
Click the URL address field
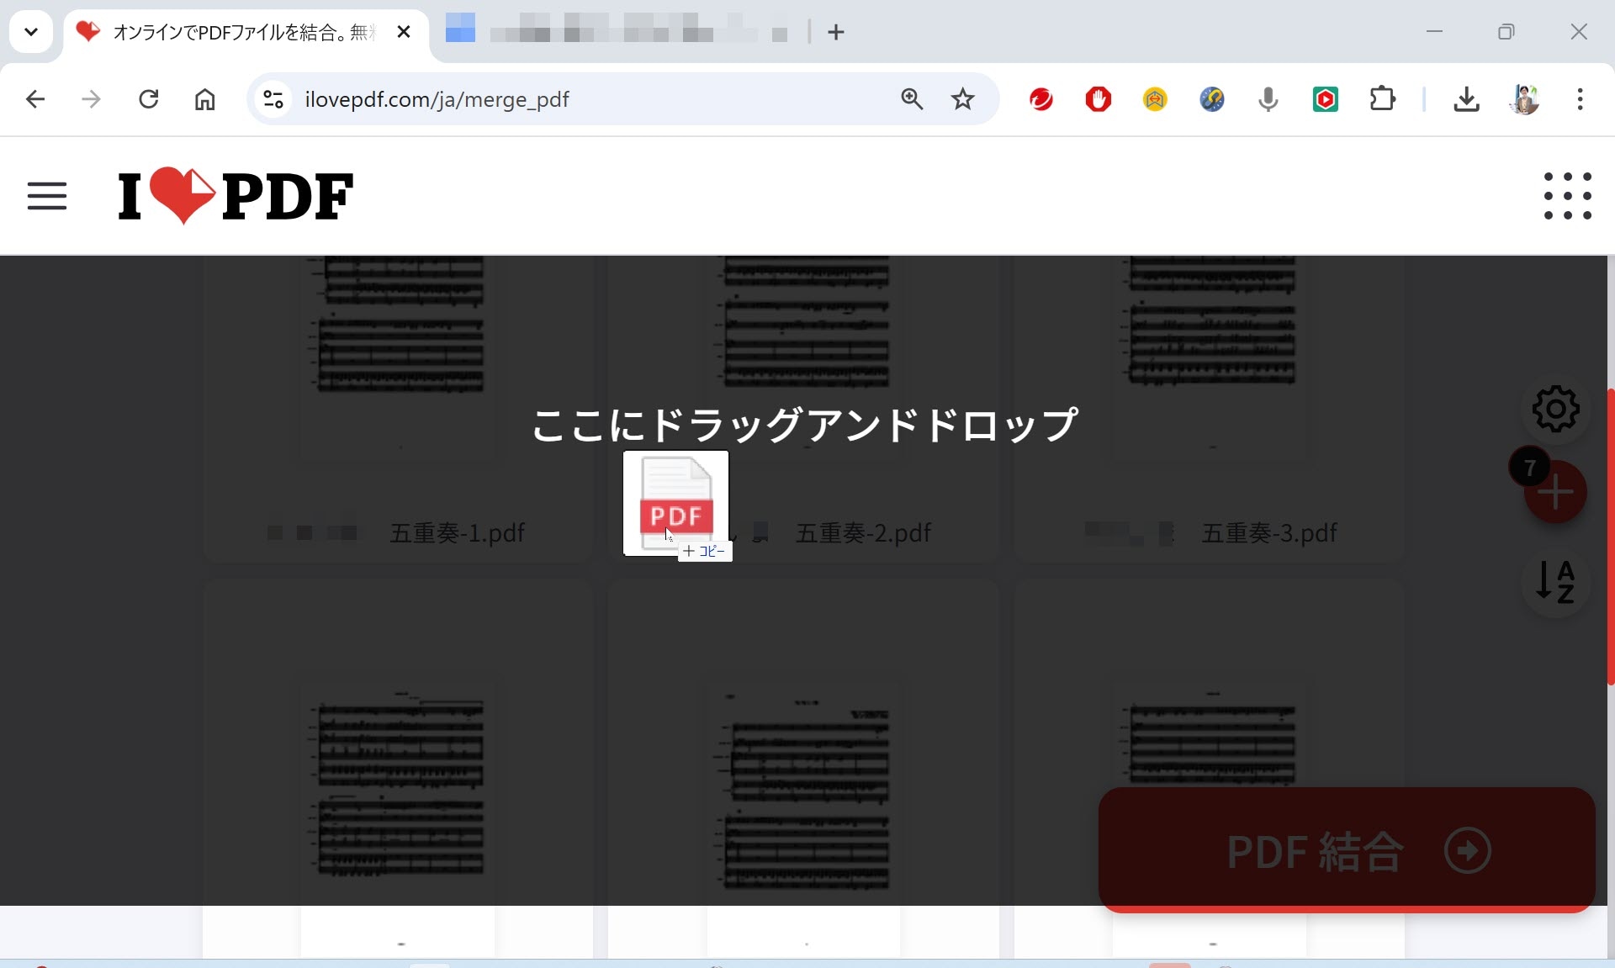click(x=589, y=99)
